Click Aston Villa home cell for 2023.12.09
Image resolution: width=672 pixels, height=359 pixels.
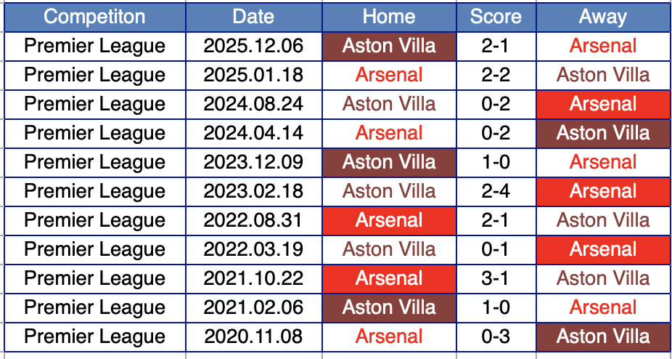point(389,162)
